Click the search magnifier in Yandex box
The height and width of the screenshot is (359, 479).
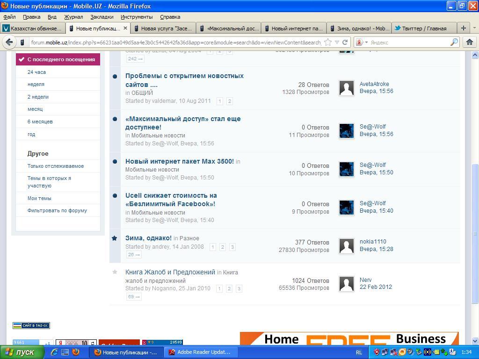[x=454, y=42]
